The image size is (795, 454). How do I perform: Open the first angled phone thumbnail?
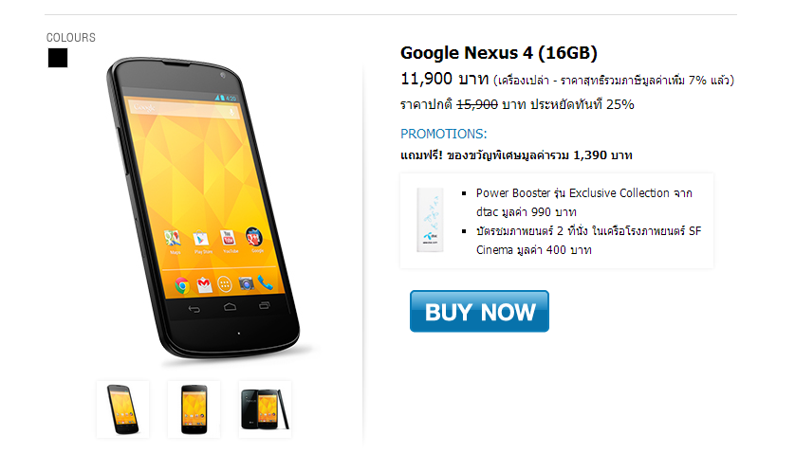(x=122, y=409)
